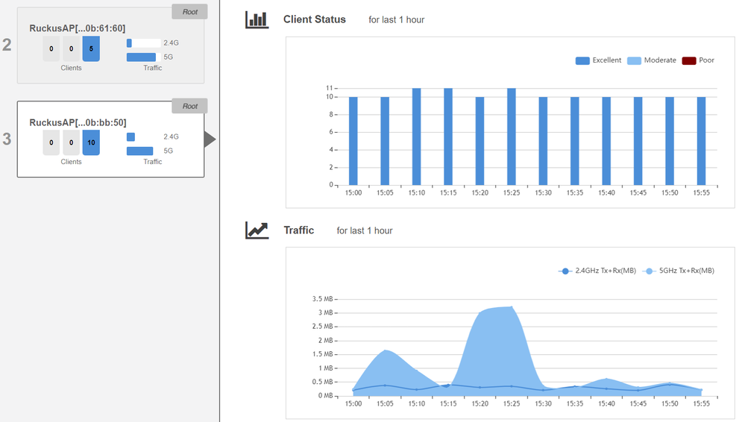Screen dimensions: 745x422
Task: Click 5G traffic bar on AP 0b:61:60
Action: tap(141, 57)
